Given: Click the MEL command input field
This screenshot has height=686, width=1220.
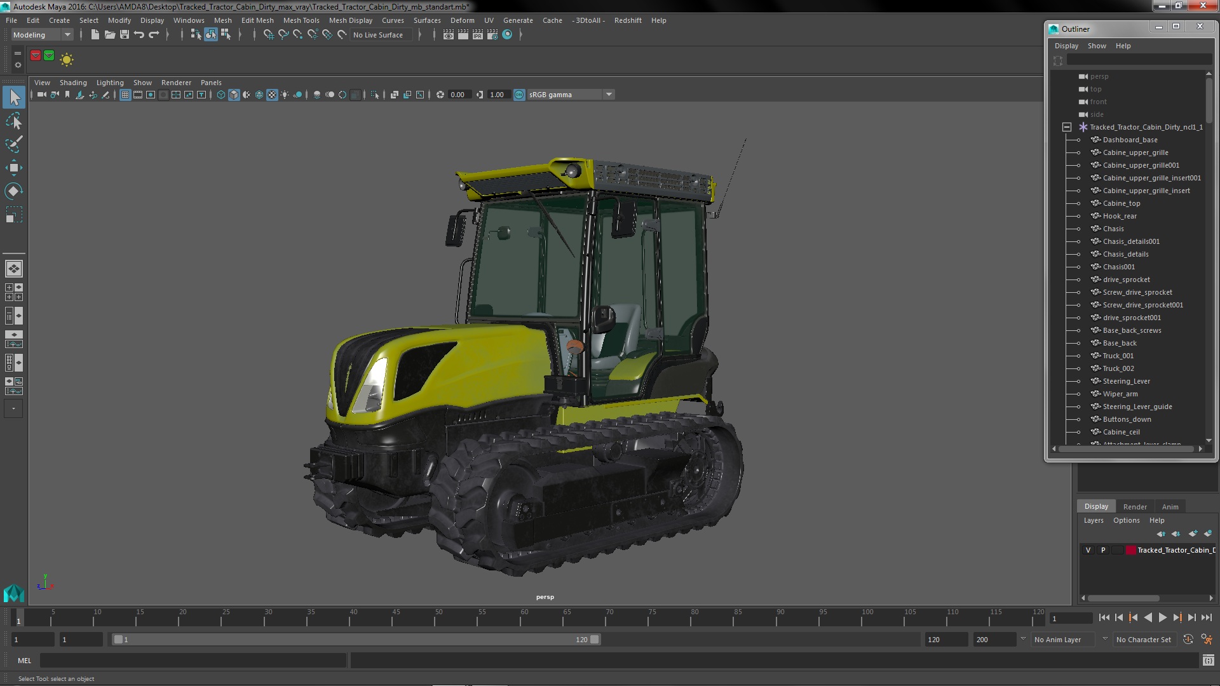Looking at the screenshot, I should [x=193, y=661].
